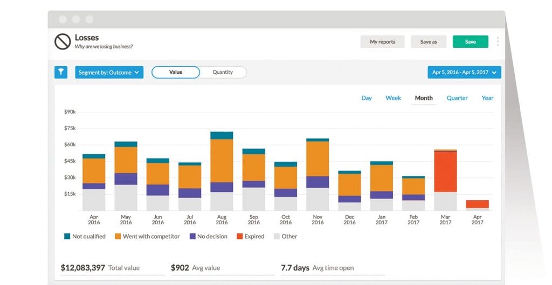The width and height of the screenshot is (552, 285).
Task: Switch the chart to Quantity view
Action: (223, 72)
